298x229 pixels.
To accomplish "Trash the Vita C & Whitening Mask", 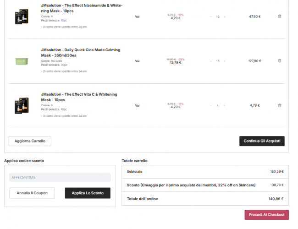I will click(x=280, y=105).
